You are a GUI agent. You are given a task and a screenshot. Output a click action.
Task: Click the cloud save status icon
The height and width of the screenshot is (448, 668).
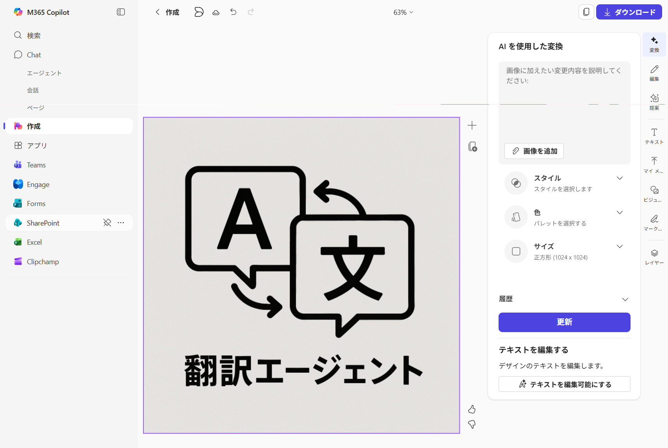click(x=216, y=12)
